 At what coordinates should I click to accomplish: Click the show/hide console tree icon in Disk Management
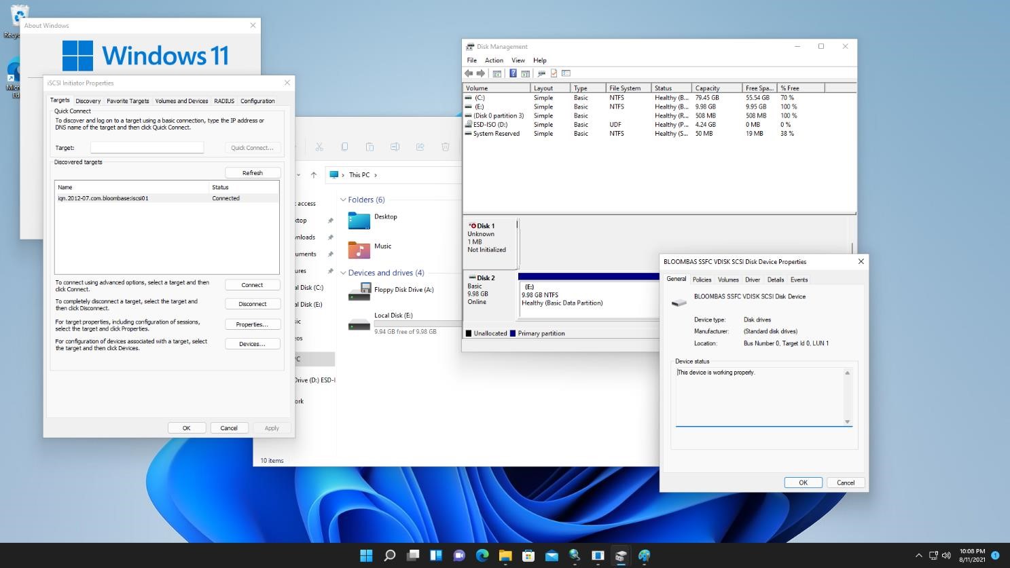(497, 73)
